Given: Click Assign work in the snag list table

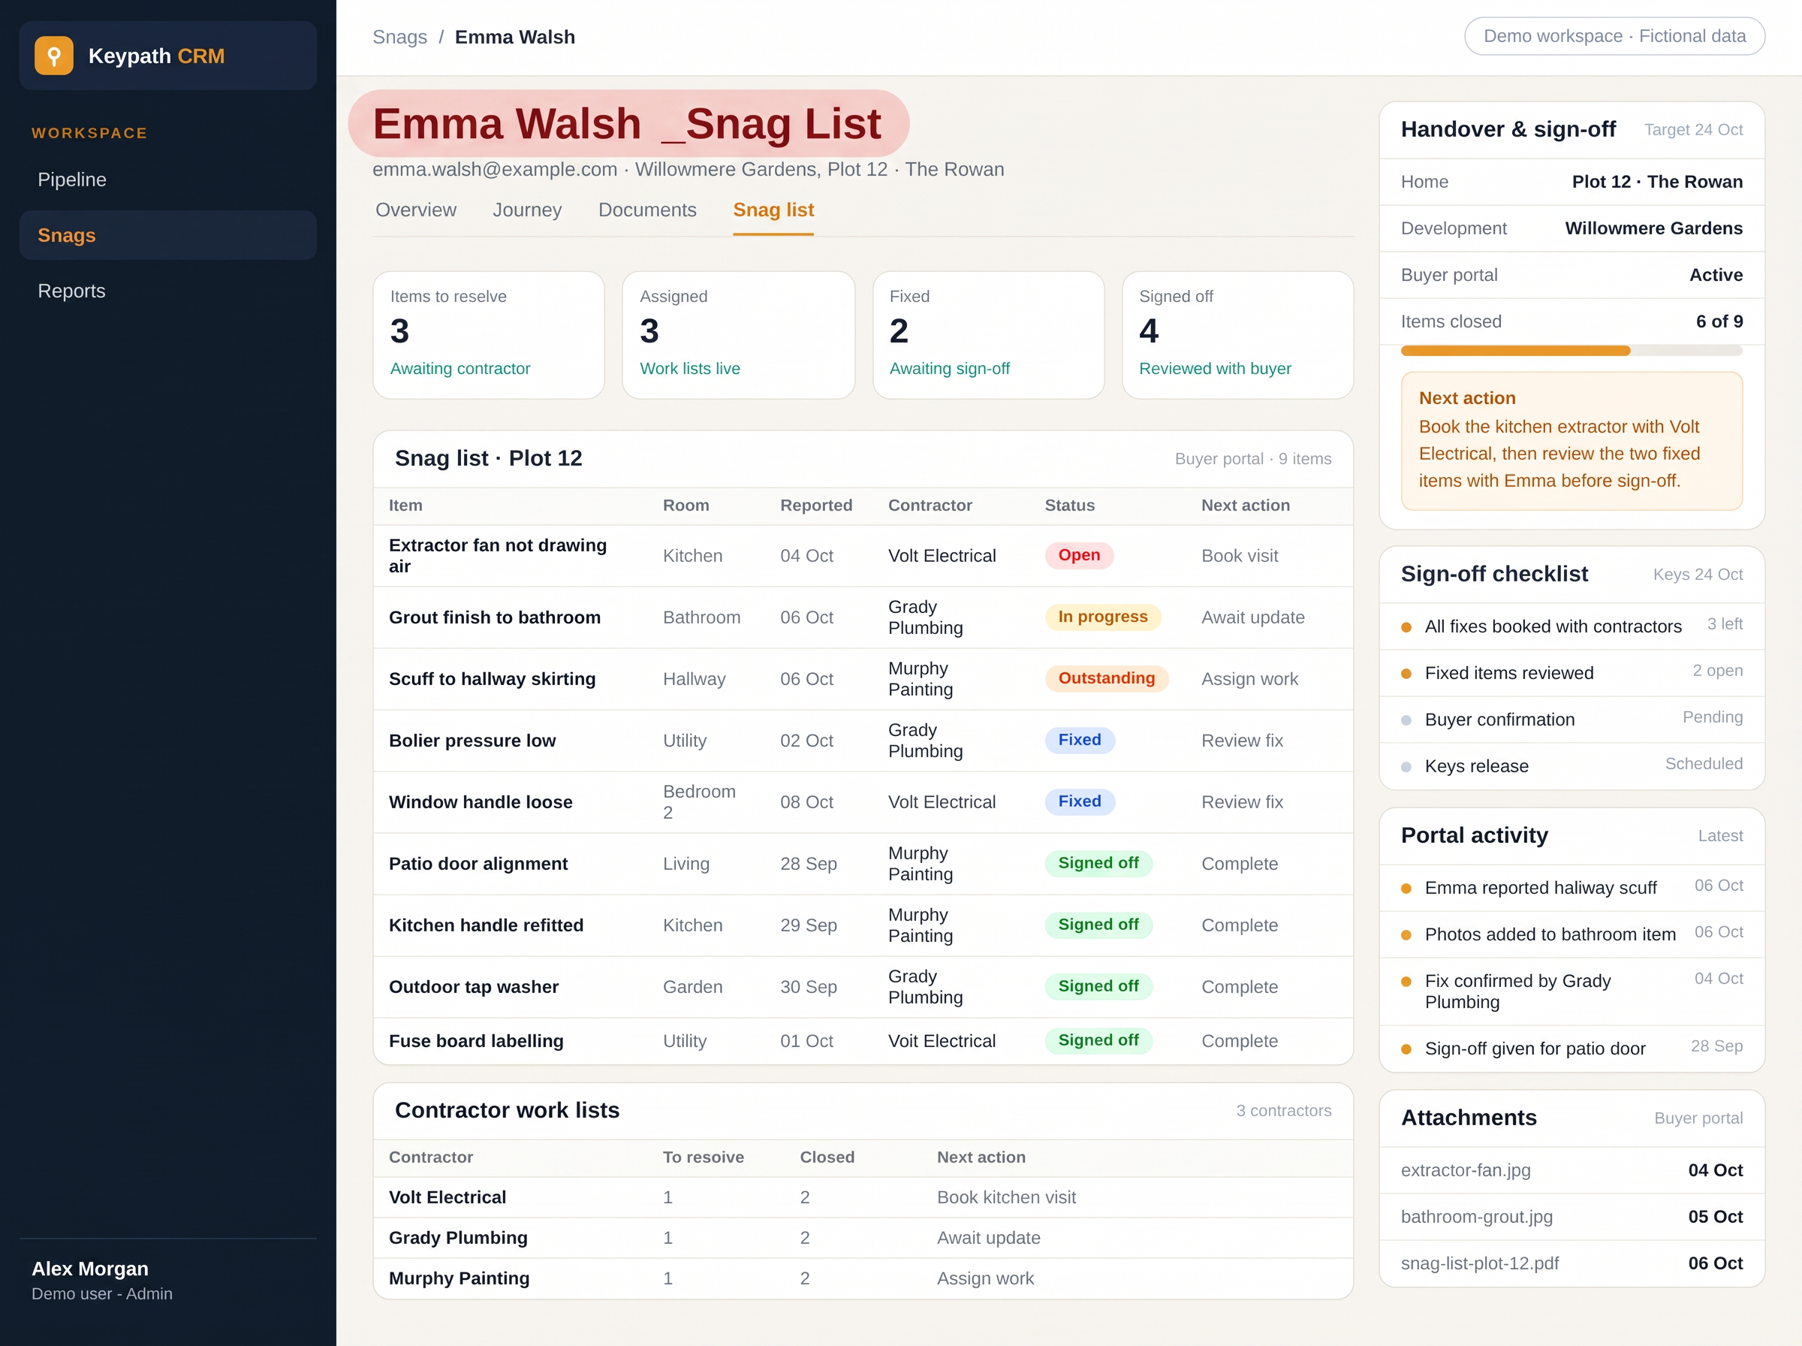Looking at the screenshot, I should (x=1249, y=679).
